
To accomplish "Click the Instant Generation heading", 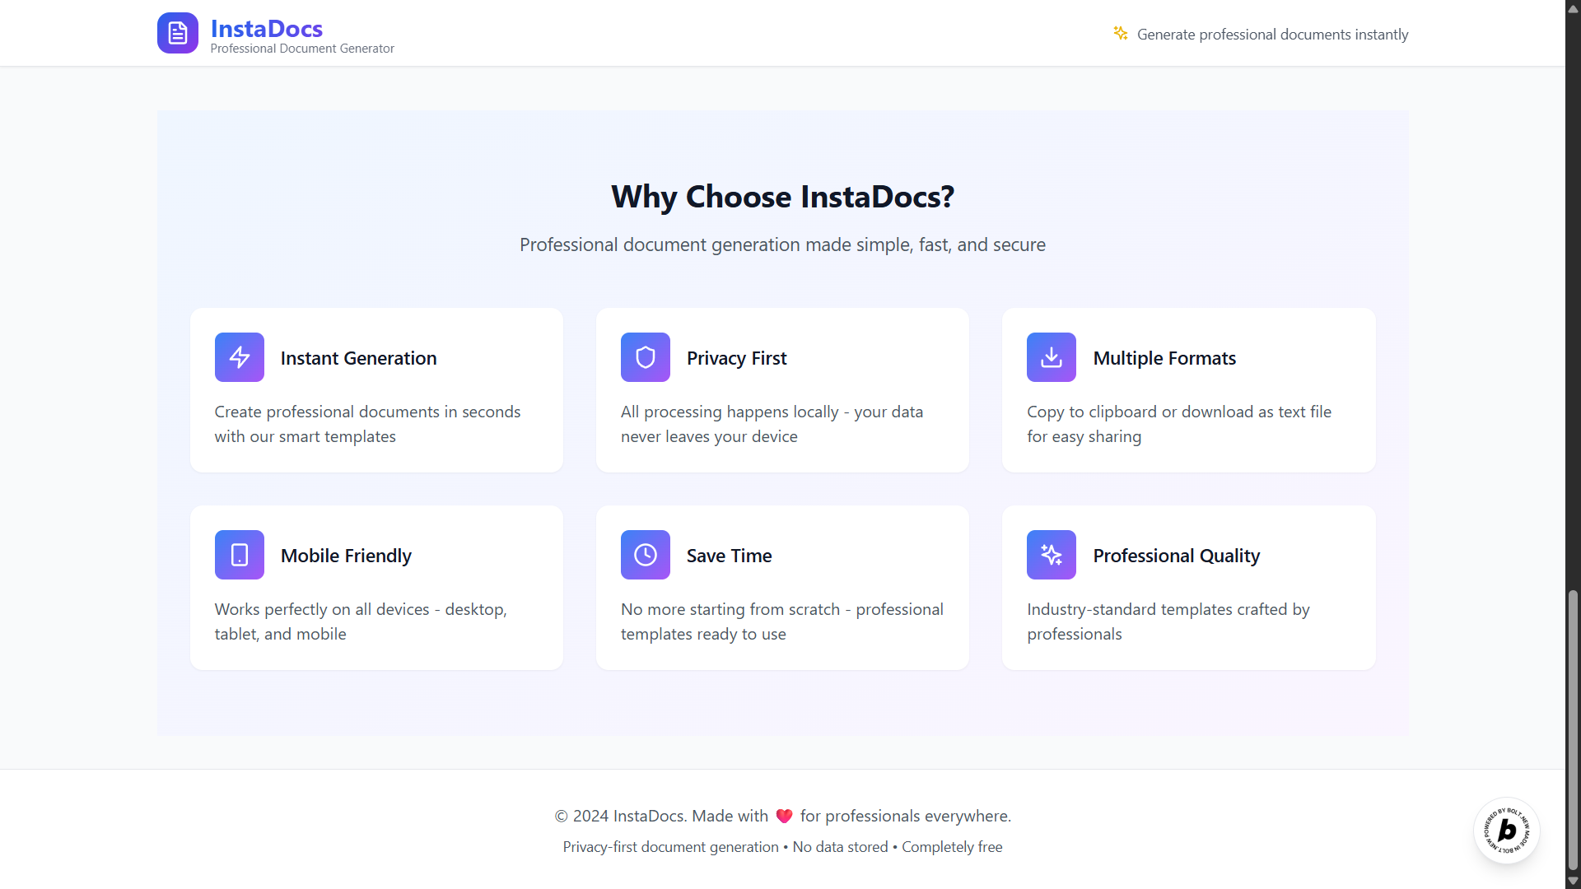I will coord(358,358).
